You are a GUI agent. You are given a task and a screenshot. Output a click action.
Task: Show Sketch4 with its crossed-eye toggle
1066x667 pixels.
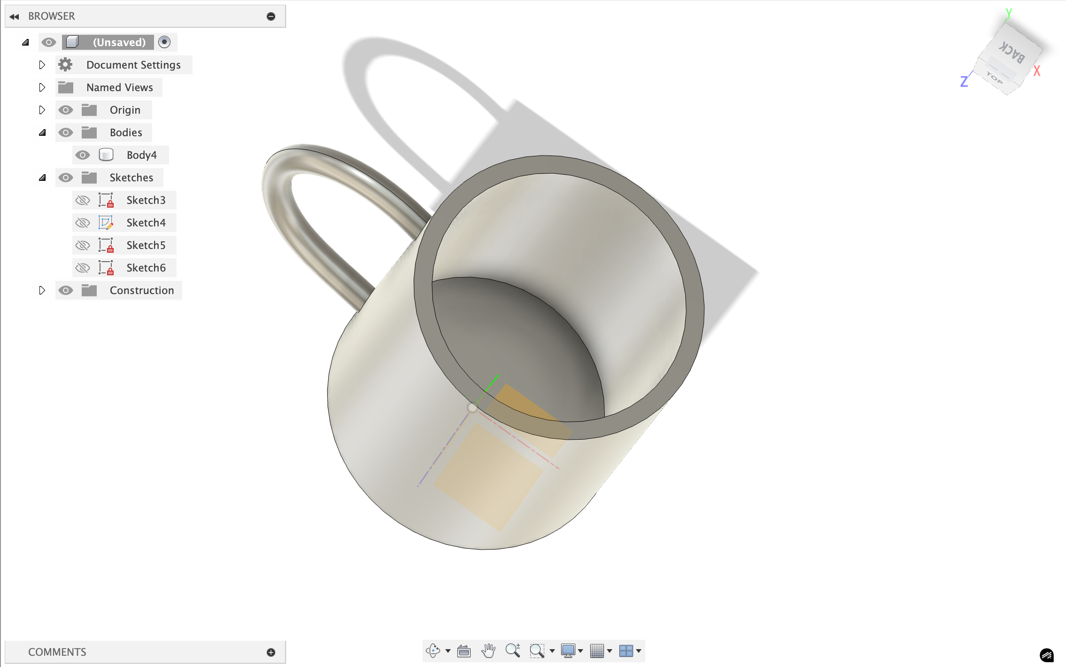click(x=83, y=222)
